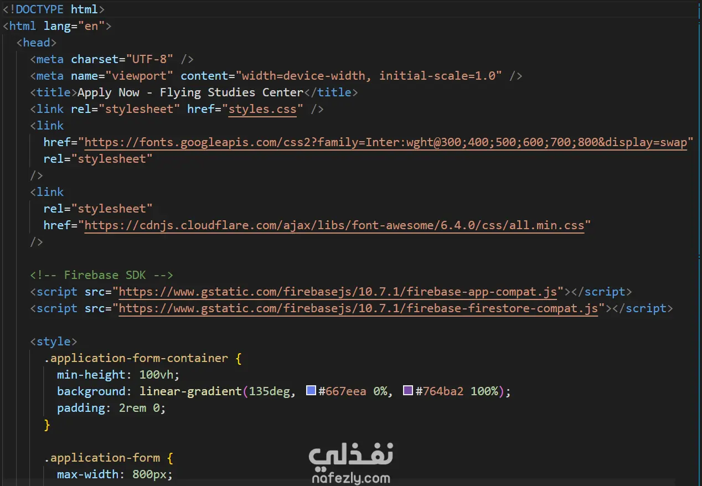Screen dimensions: 702x486
Task: Open the firebase-app-compat.js script URL
Action: tap(341, 292)
